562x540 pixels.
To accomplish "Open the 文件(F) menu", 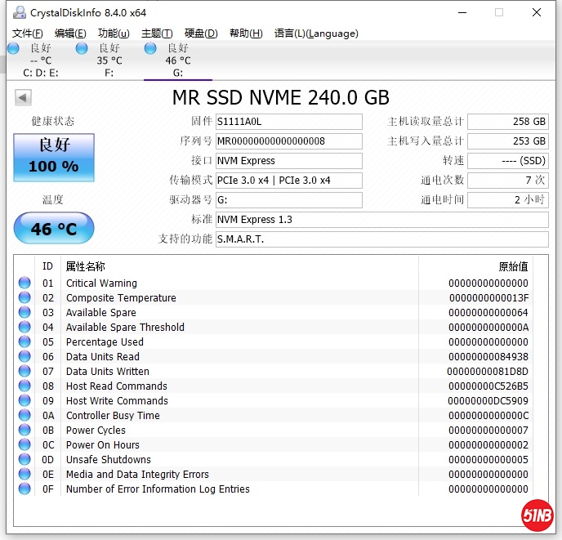I will pos(28,33).
